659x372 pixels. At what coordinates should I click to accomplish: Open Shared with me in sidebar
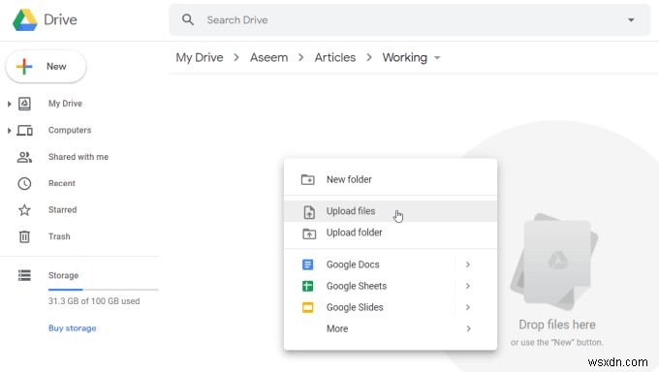point(78,157)
